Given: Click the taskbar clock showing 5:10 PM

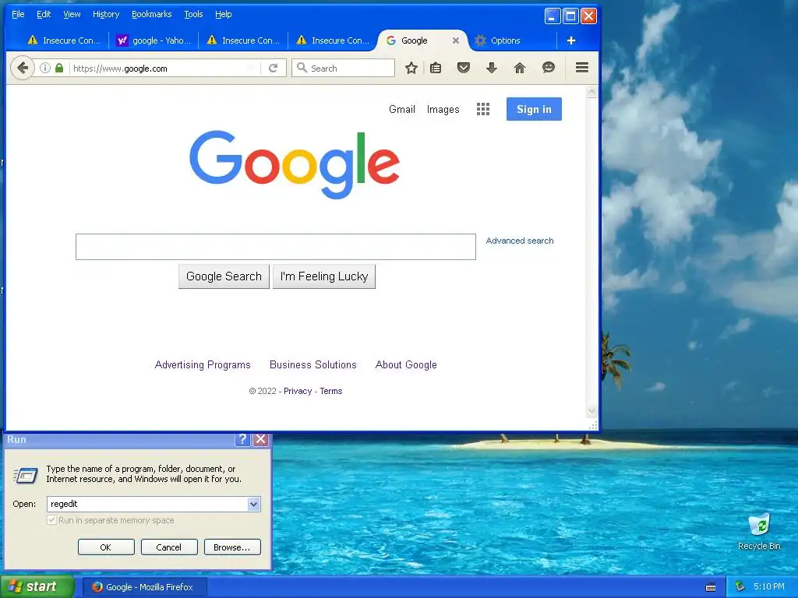Looking at the screenshot, I should pos(769,587).
